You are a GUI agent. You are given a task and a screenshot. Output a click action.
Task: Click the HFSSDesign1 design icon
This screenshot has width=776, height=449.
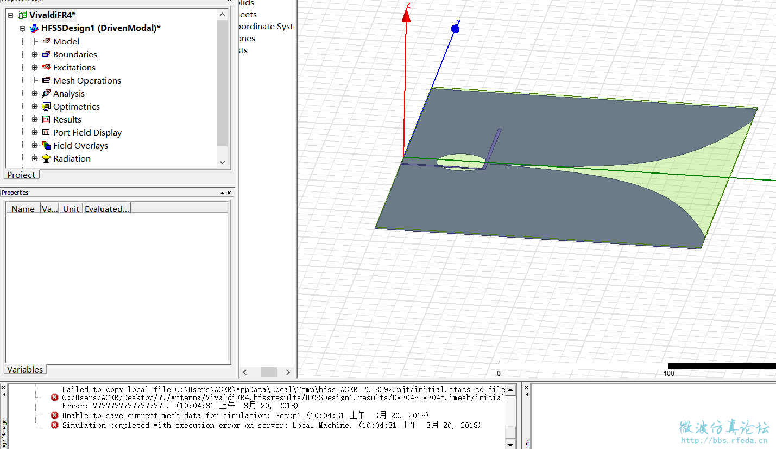(34, 28)
